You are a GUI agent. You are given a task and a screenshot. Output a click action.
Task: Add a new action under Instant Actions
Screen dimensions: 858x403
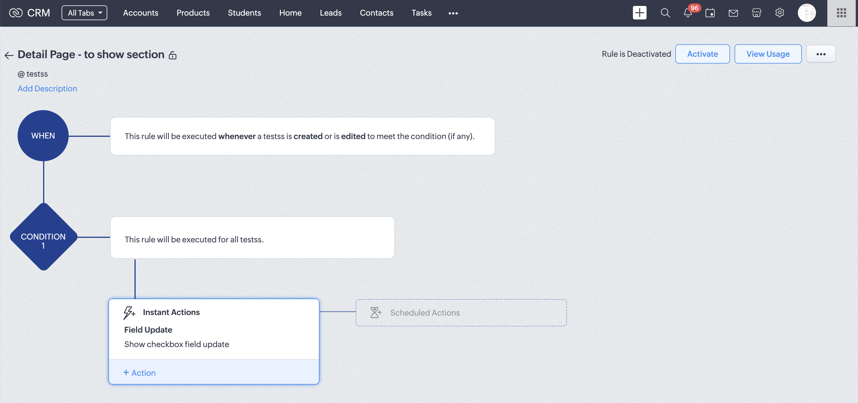(x=140, y=373)
